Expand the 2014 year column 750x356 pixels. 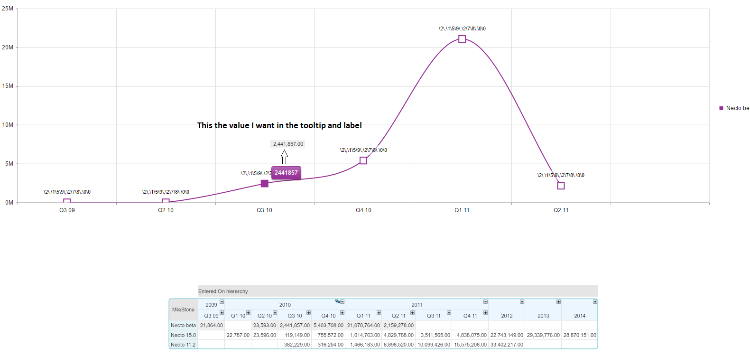tap(595, 302)
